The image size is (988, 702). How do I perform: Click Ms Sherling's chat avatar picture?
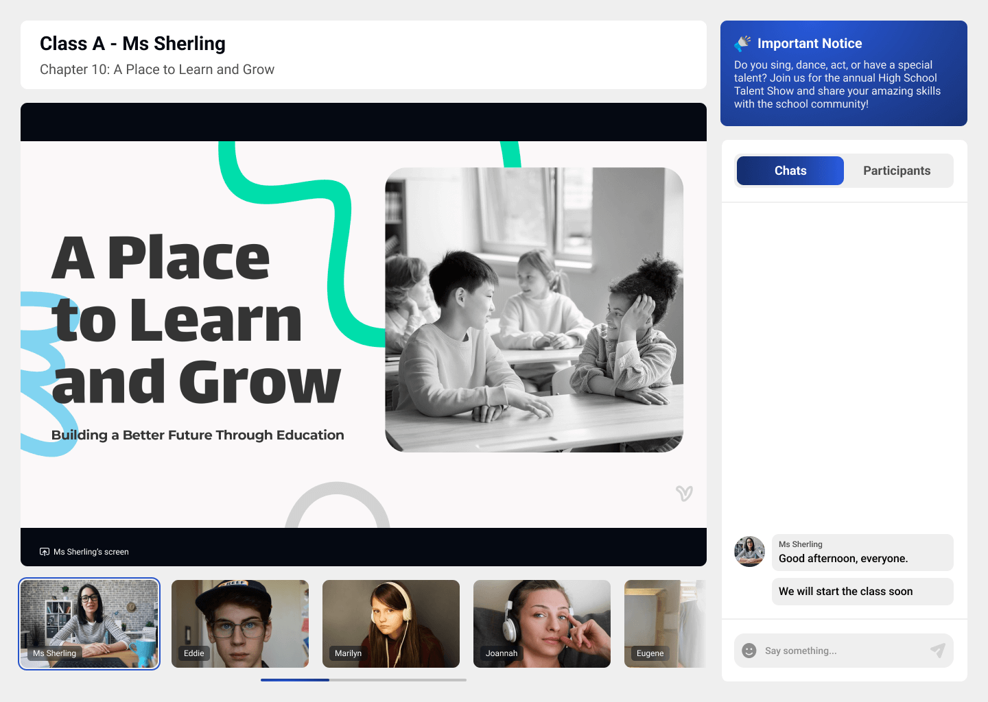(x=749, y=552)
